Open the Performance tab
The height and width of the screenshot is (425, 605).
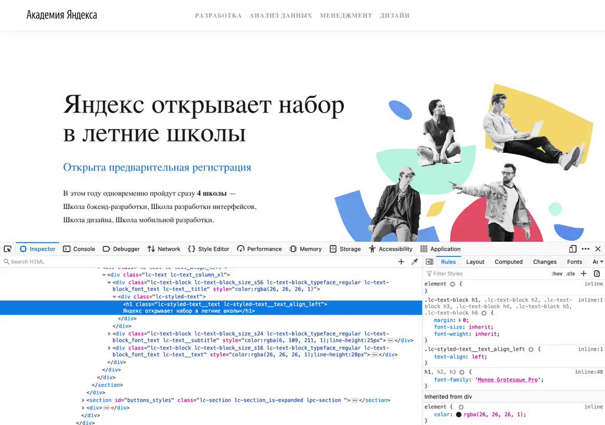click(259, 249)
